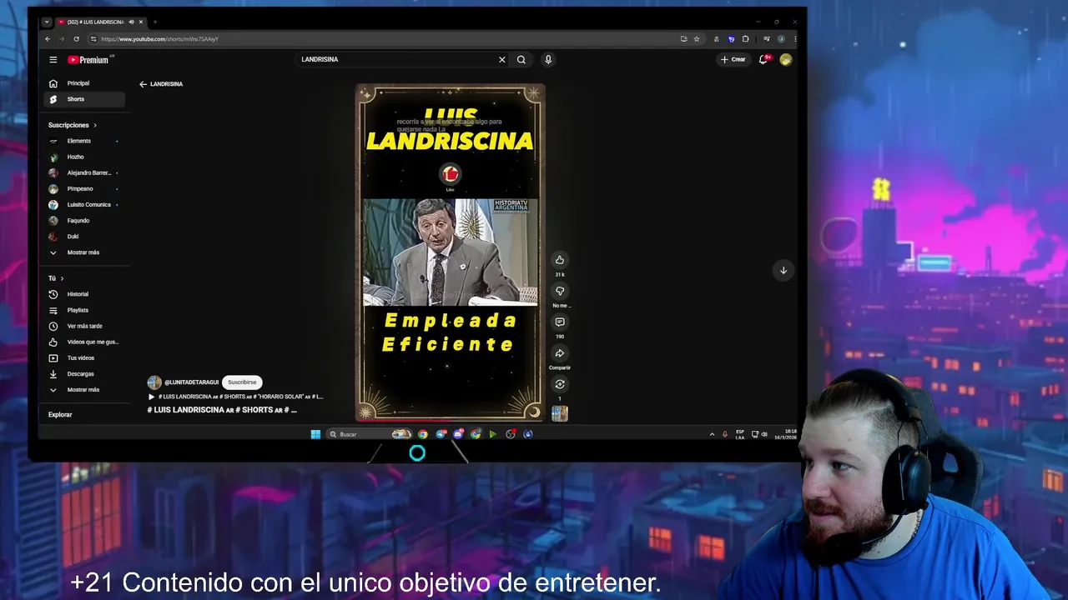
Task: Open Discord from the taskbar
Action: (458, 434)
